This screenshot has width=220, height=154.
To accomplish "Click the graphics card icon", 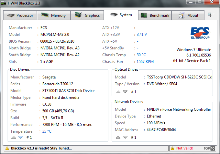I will [x=78, y=15].
